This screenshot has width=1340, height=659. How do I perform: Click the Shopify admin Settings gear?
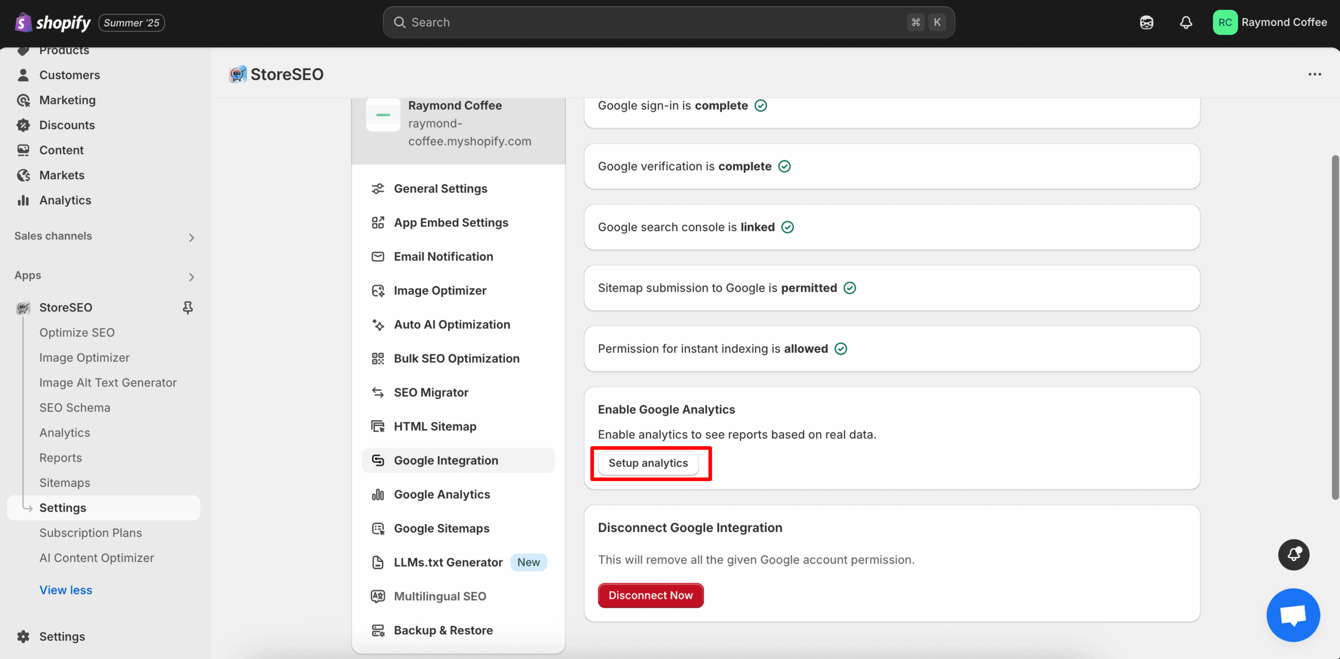[23, 637]
